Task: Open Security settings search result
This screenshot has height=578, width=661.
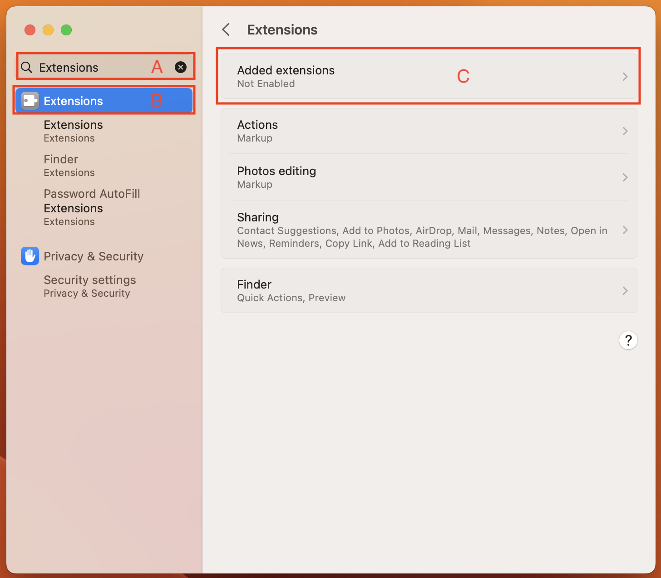Action: (x=90, y=286)
